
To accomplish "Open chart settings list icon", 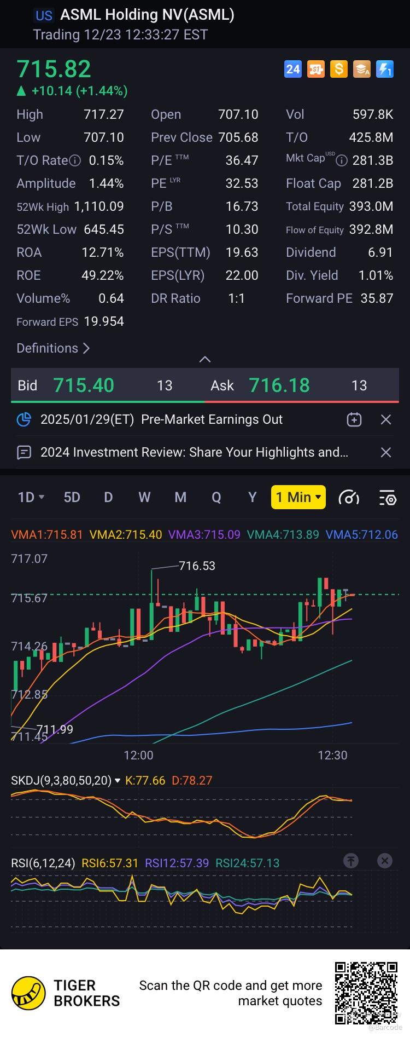I will pyautogui.click(x=388, y=497).
